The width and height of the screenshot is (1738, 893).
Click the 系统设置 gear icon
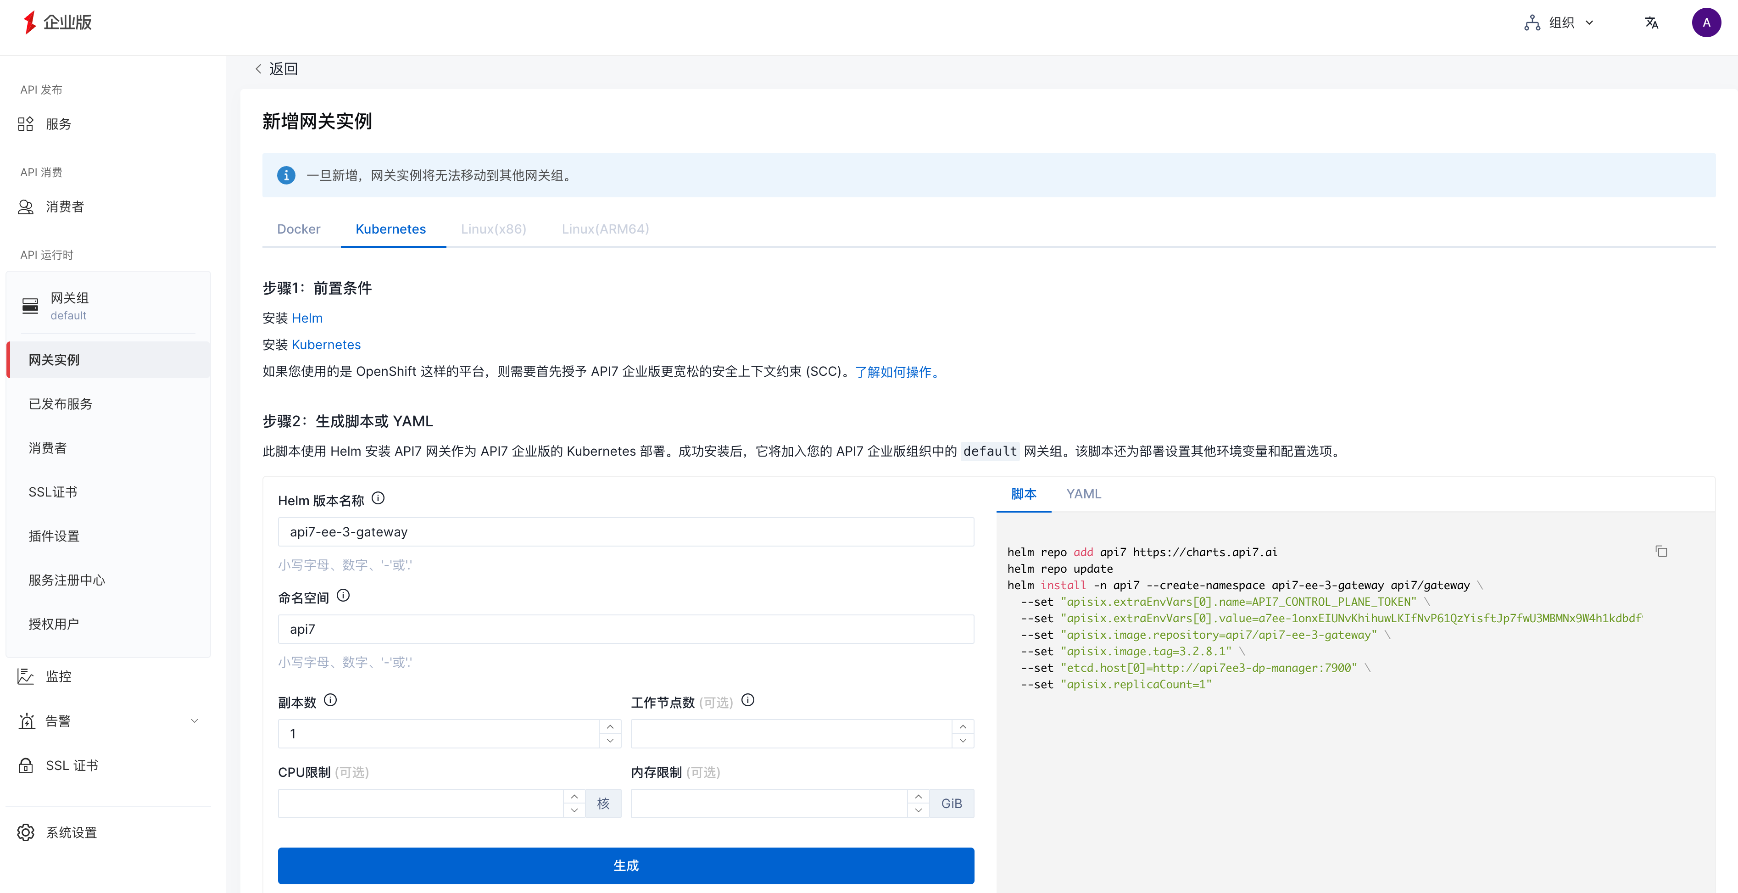point(26,832)
